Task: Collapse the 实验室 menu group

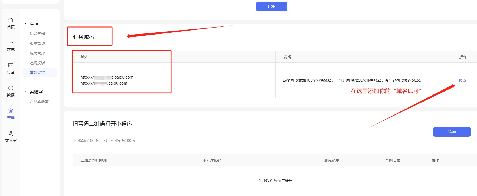Action: (25, 92)
